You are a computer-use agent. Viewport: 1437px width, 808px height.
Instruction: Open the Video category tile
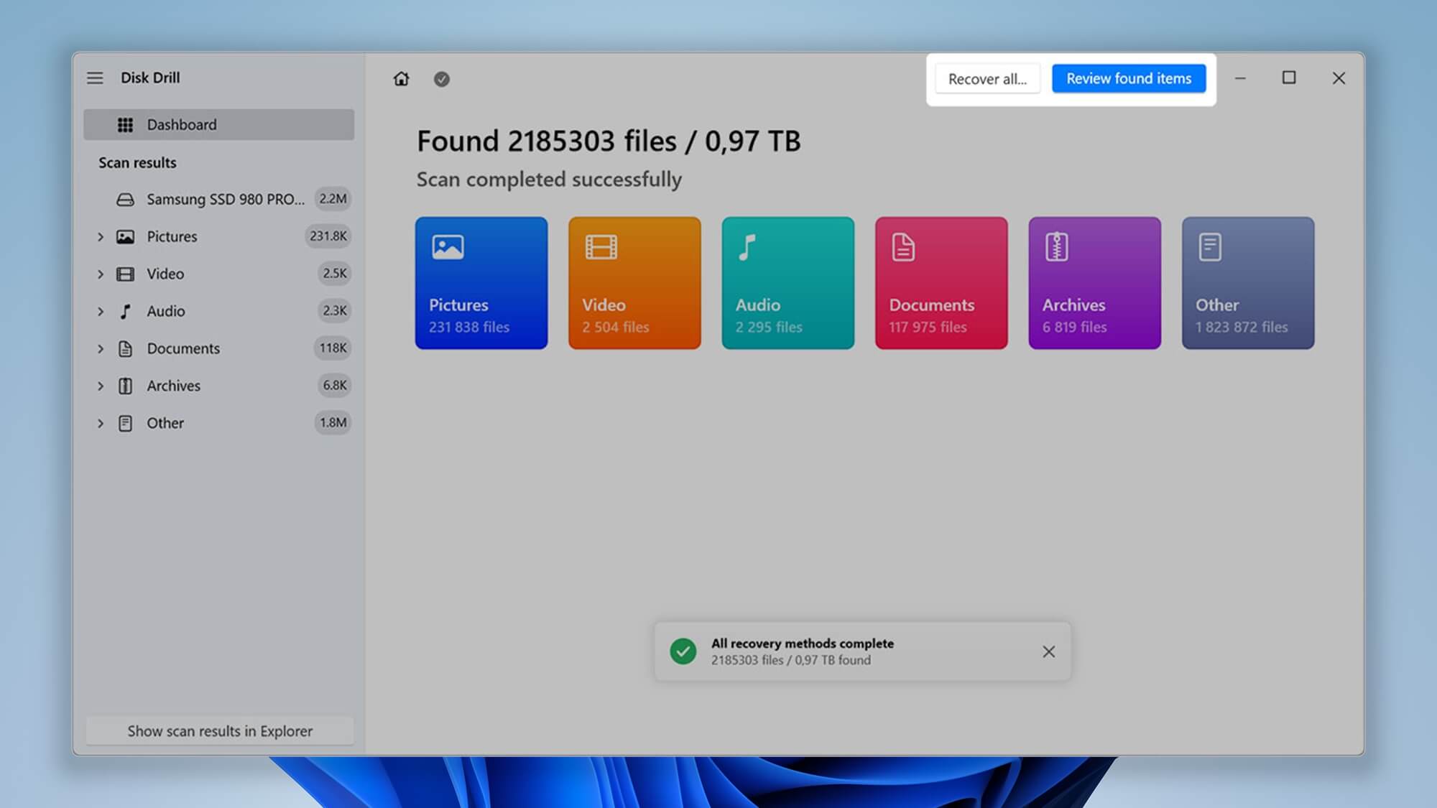(634, 283)
